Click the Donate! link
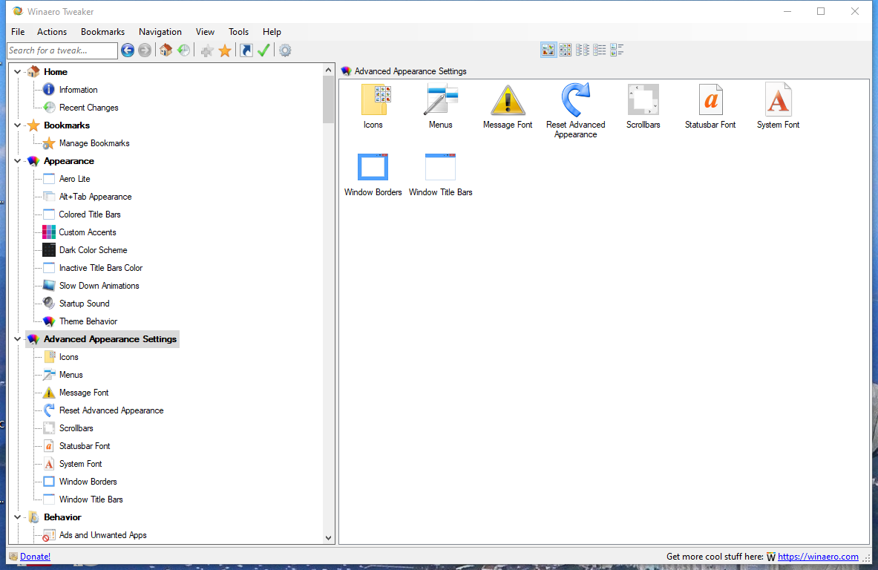Screen dimensions: 878x570 click(x=36, y=557)
